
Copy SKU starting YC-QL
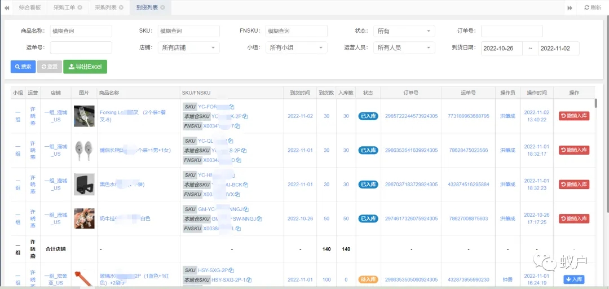pos(231,141)
